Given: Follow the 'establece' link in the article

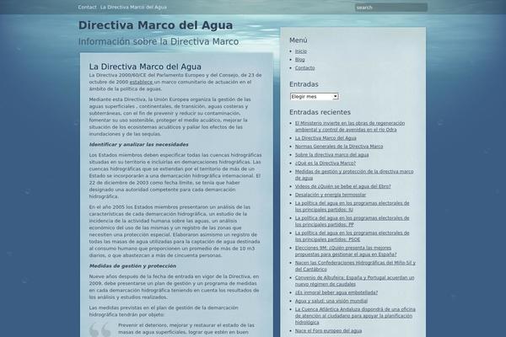Looking at the screenshot, I should click(141, 82).
